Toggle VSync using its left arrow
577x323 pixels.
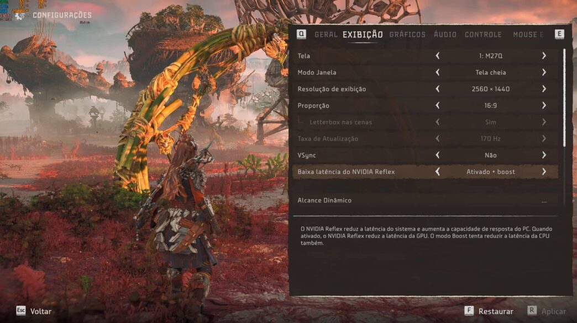point(438,155)
